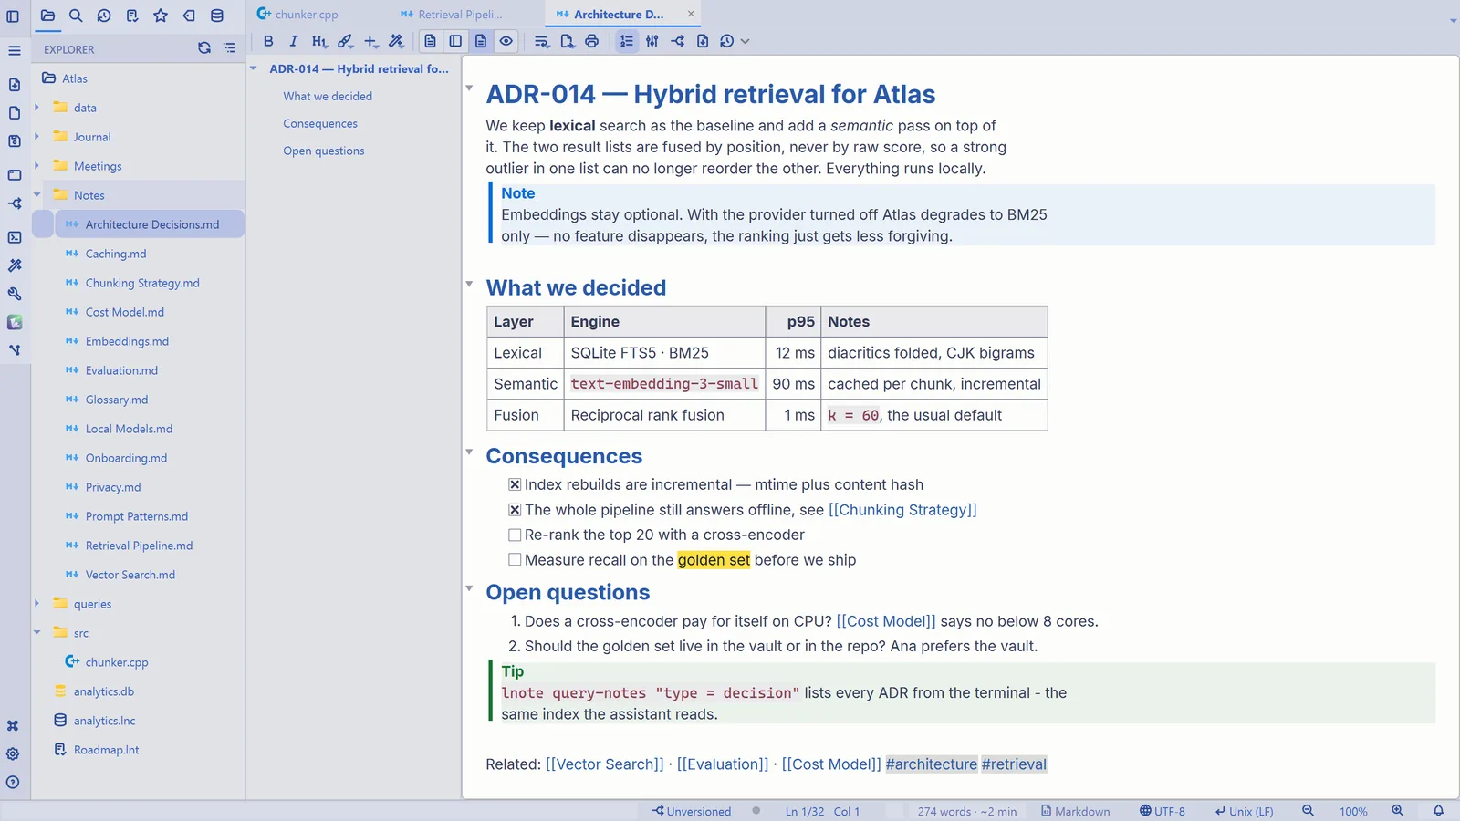1460x821 pixels.
Task: Click the UTF-8 encoding status entry
Action: click(1163, 811)
